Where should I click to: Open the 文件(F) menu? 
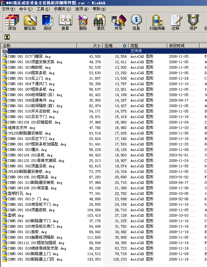(x=8, y=9)
